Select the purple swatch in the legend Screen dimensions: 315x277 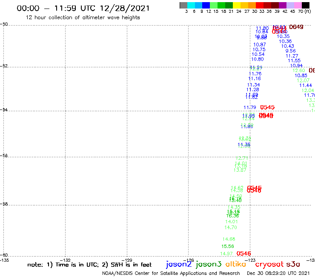point(283,6)
